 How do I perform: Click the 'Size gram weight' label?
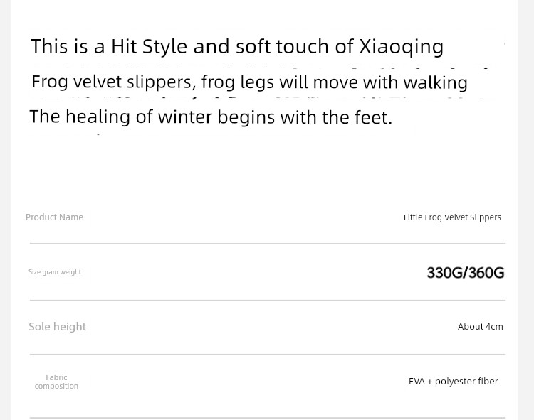click(55, 272)
